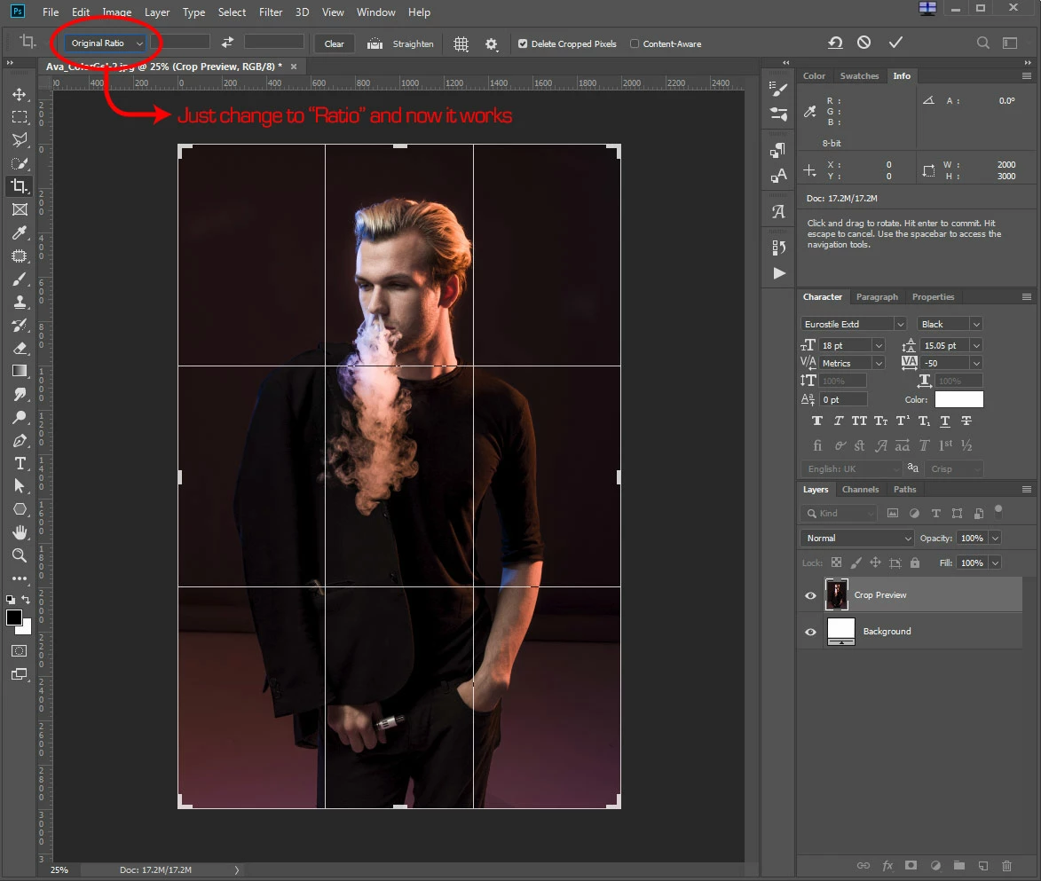The width and height of the screenshot is (1041, 881).
Task: Open the Image menu
Action: 117,12
